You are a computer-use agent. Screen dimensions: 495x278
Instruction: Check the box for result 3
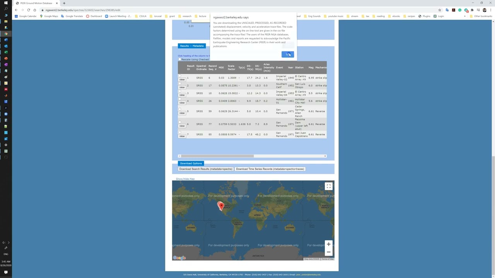coord(179,91)
